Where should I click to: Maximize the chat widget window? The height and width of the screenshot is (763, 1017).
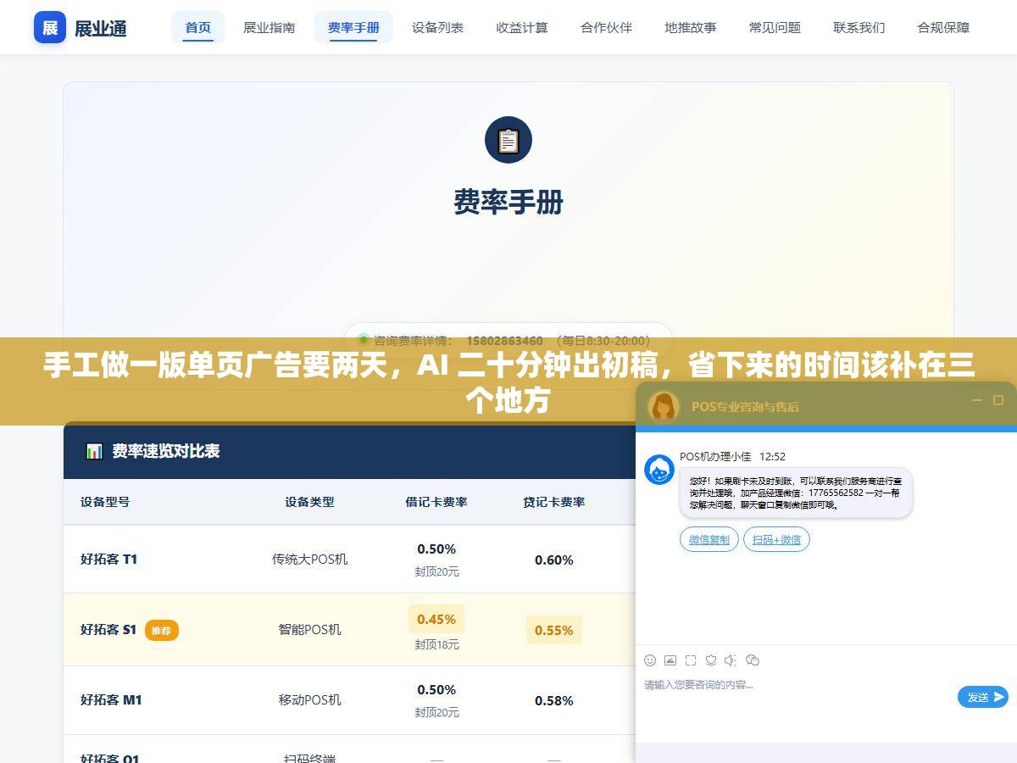point(998,400)
